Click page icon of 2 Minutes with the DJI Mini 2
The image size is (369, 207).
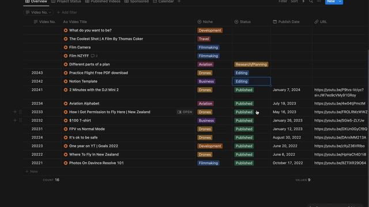[x=66, y=90]
